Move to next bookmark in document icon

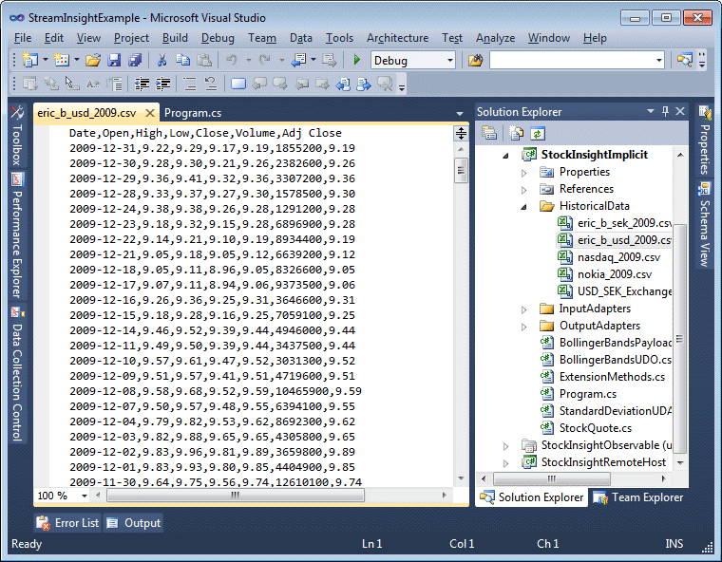pyautogui.click(x=363, y=84)
